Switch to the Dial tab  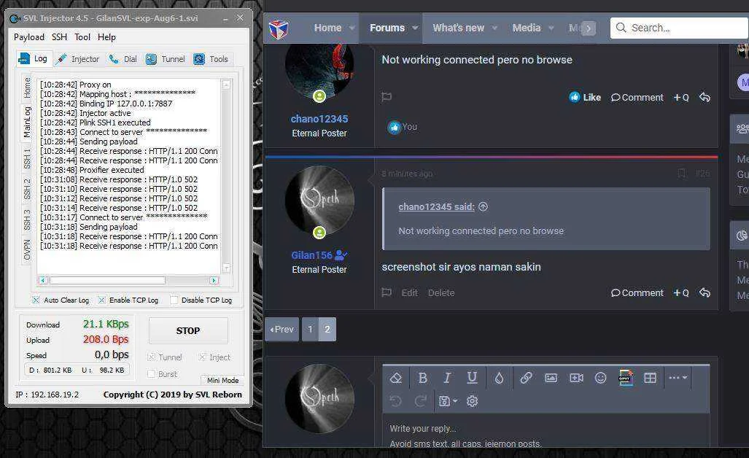123,59
